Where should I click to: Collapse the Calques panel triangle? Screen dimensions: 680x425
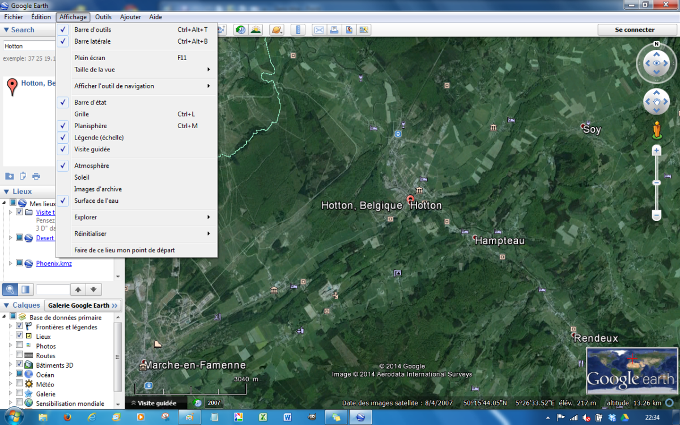click(6, 305)
